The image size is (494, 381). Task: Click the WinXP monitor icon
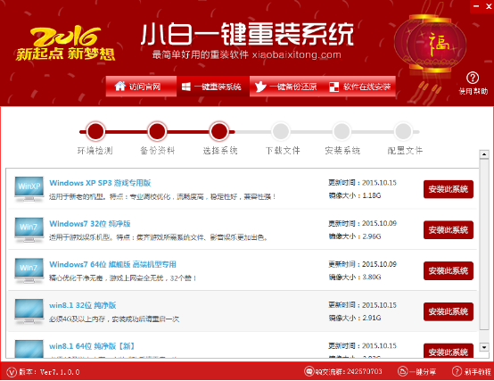(29, 189)
